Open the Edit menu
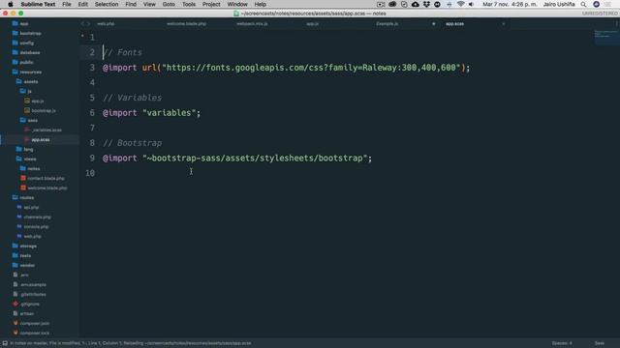This screenshot has width=620, height=348. [82, 4]
